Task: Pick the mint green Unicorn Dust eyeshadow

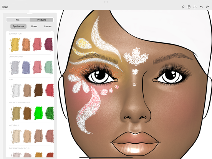Action: point(48,67)
